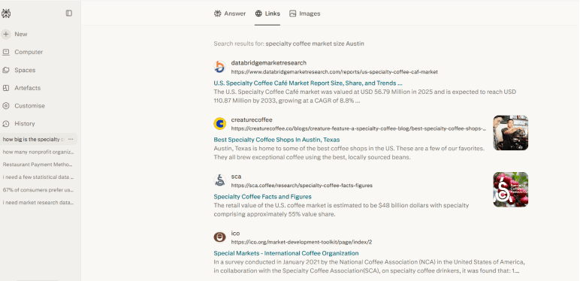Click the snippet about Austin's best coffee shops
580x281 pixels.
tap(349, 153)
